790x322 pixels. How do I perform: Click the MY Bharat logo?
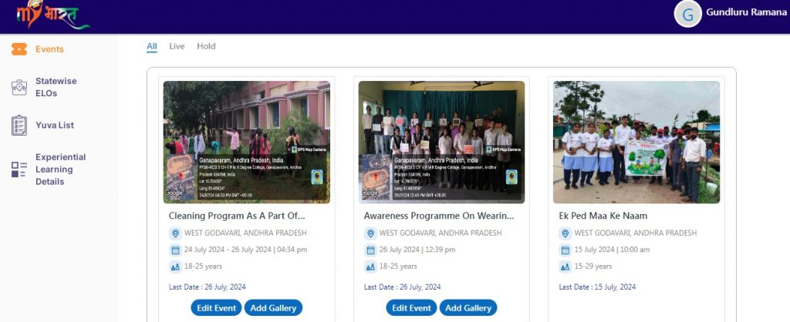[x=46, y=15]
